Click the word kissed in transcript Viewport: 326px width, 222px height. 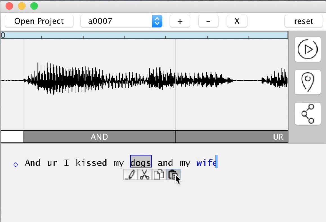coord(91,163)
